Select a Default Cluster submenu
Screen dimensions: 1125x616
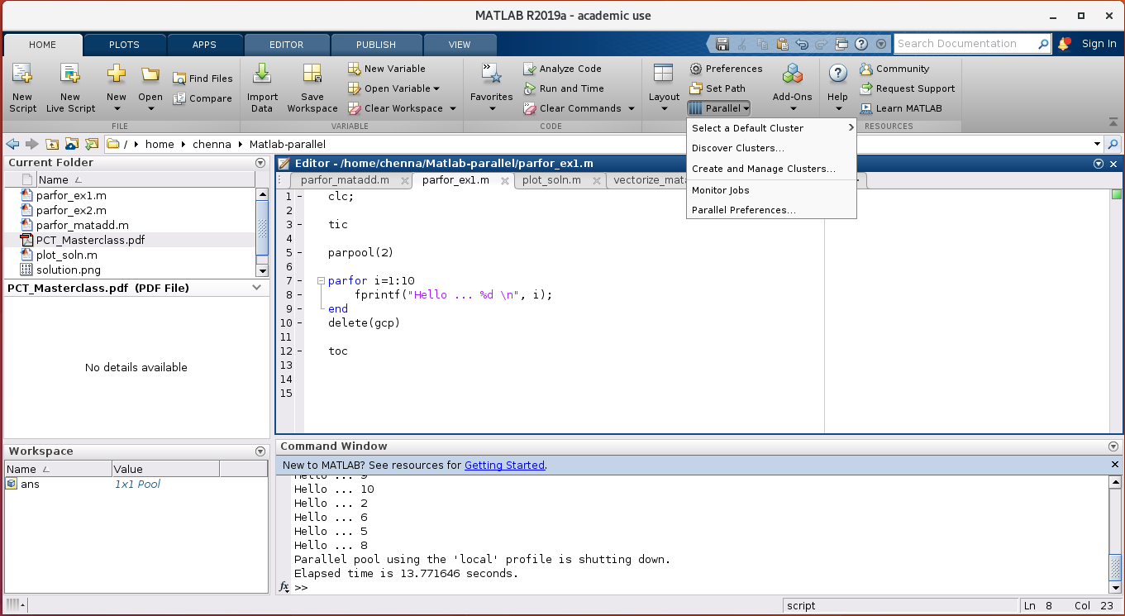click(x=771, y=128)
